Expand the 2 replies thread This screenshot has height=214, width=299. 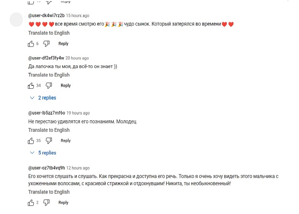[x=43, y=98]
